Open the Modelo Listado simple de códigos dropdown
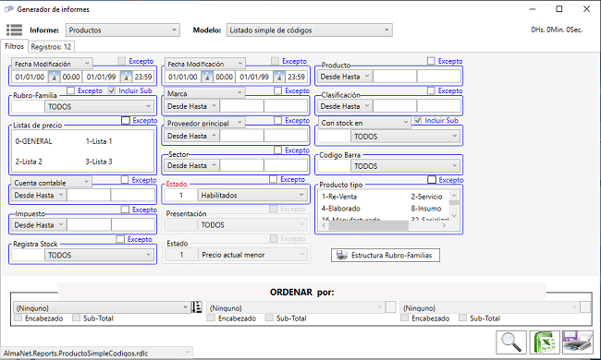This screenshot has width=601, height=360. 310,30
